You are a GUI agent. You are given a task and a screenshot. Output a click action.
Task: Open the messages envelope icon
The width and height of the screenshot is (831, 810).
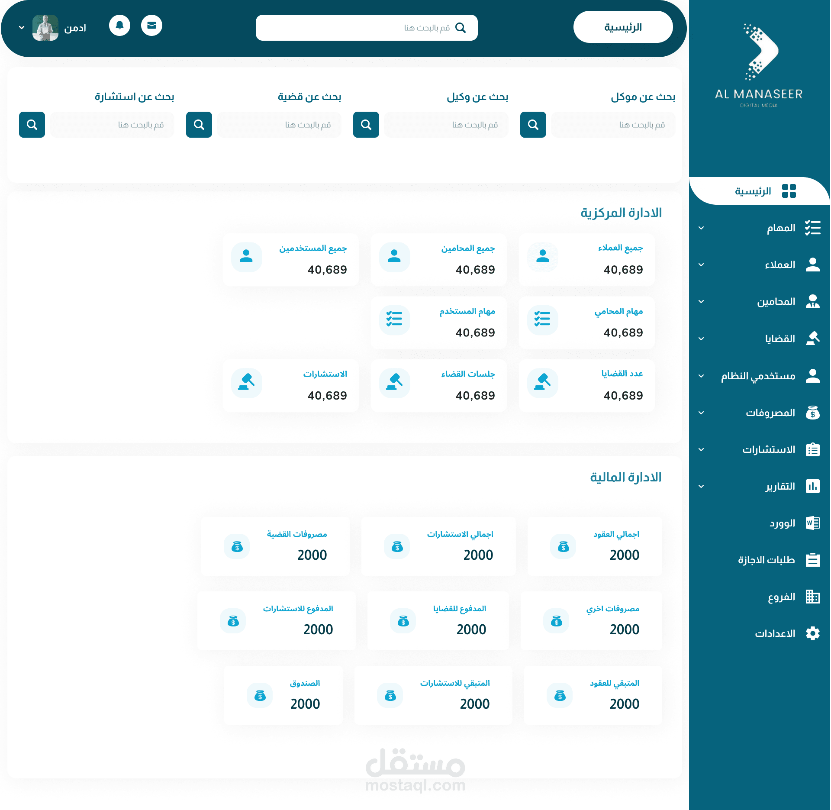[x=151, y=26]
